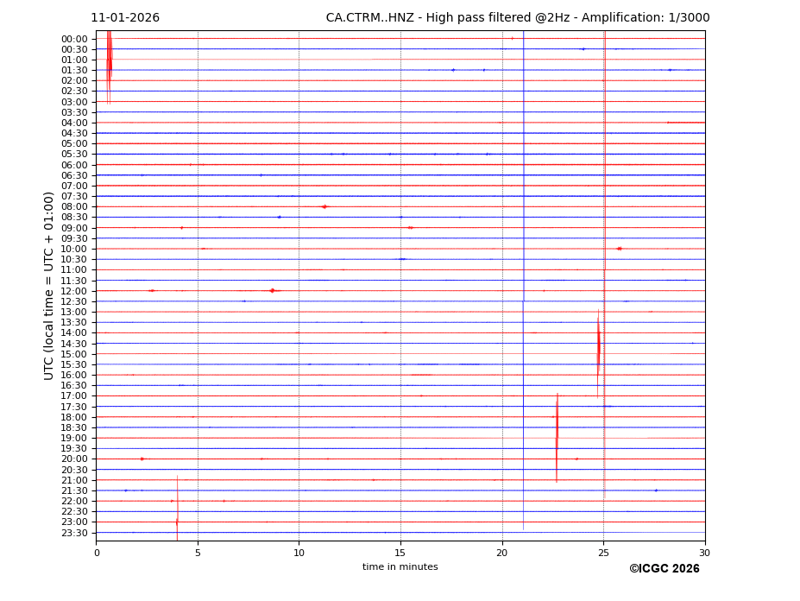Click the 00:00 time label on y-axis

tap(74, 39)
